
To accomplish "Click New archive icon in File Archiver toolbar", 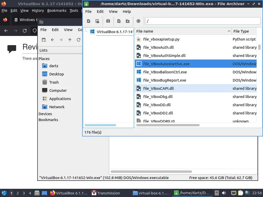I will click(89, 21).
